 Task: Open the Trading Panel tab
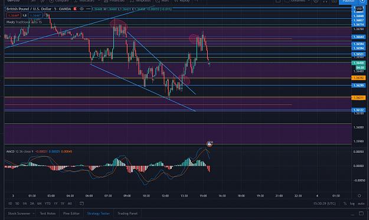(128, 214)
